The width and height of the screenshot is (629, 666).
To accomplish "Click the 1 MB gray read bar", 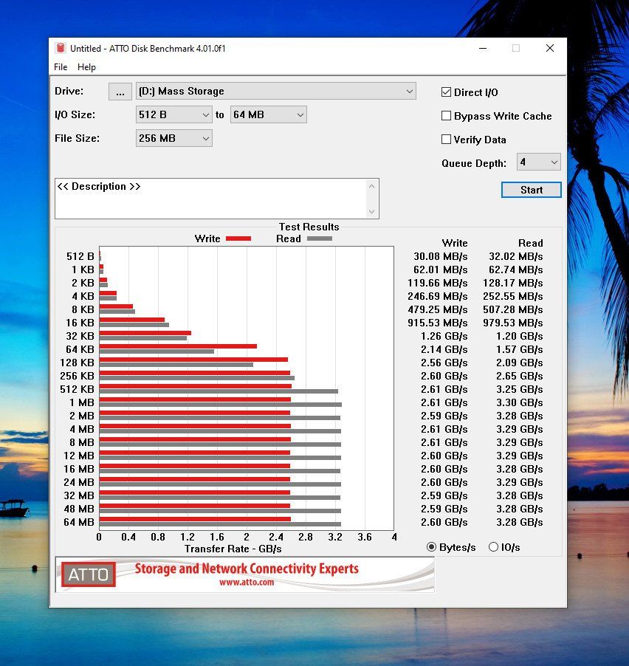I will 221,405.
